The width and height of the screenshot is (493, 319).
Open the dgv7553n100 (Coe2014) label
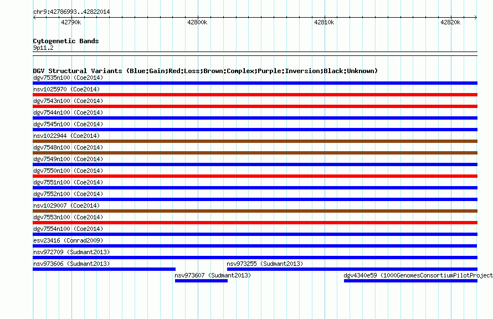click(68, 217)
